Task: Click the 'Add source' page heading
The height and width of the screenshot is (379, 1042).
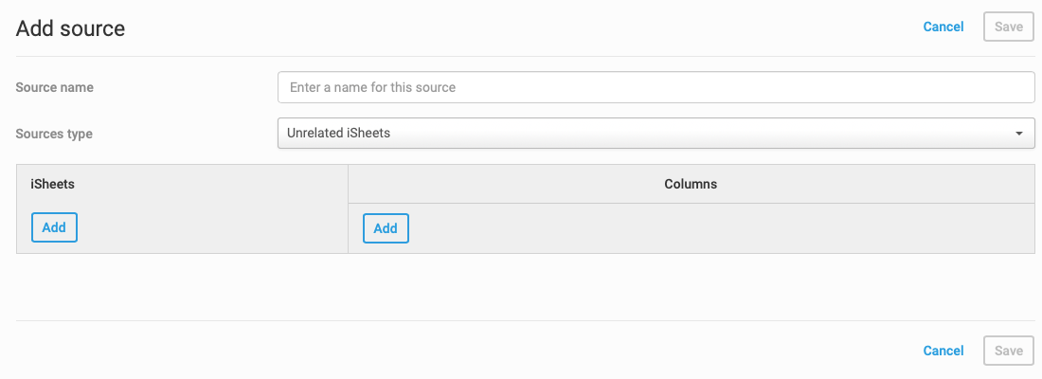Action: point(70,28)
